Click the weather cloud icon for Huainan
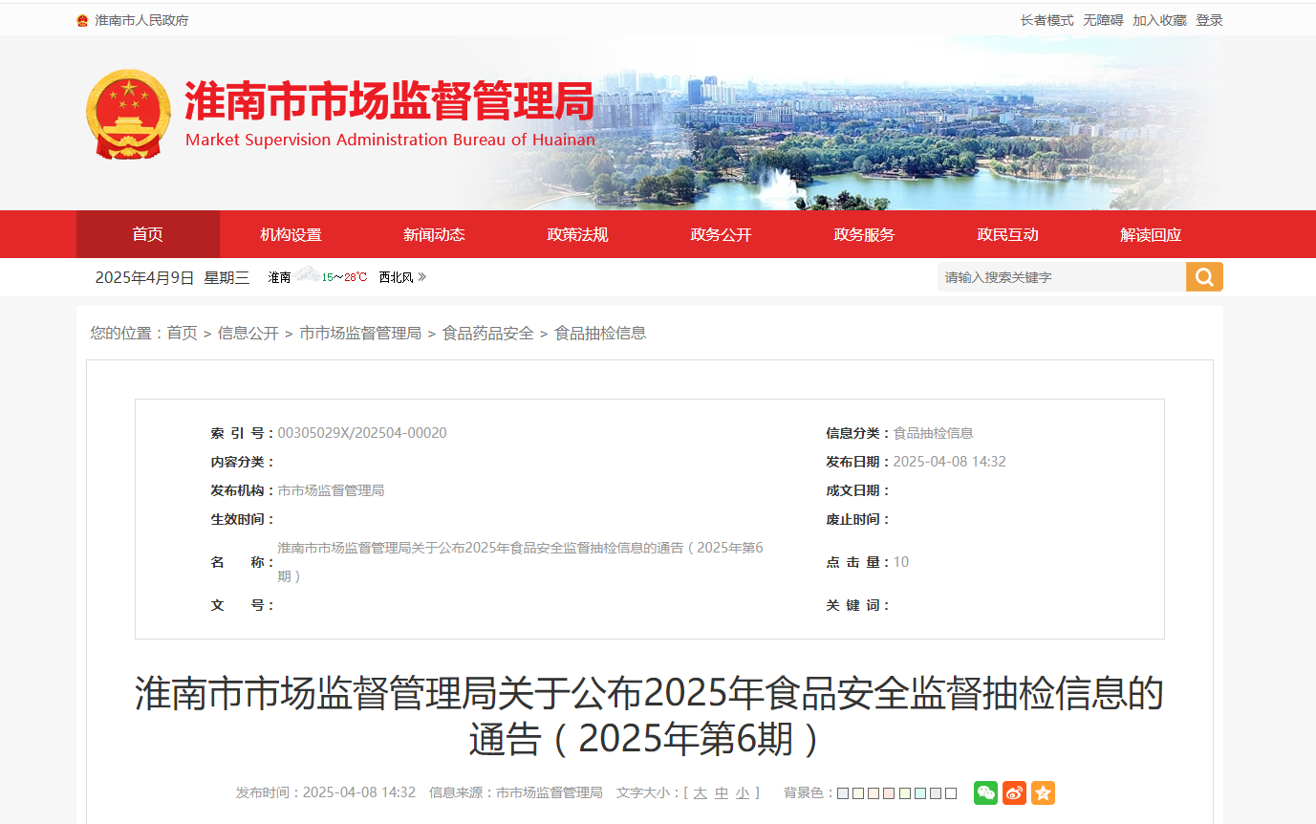 click(x=307, y=275)
